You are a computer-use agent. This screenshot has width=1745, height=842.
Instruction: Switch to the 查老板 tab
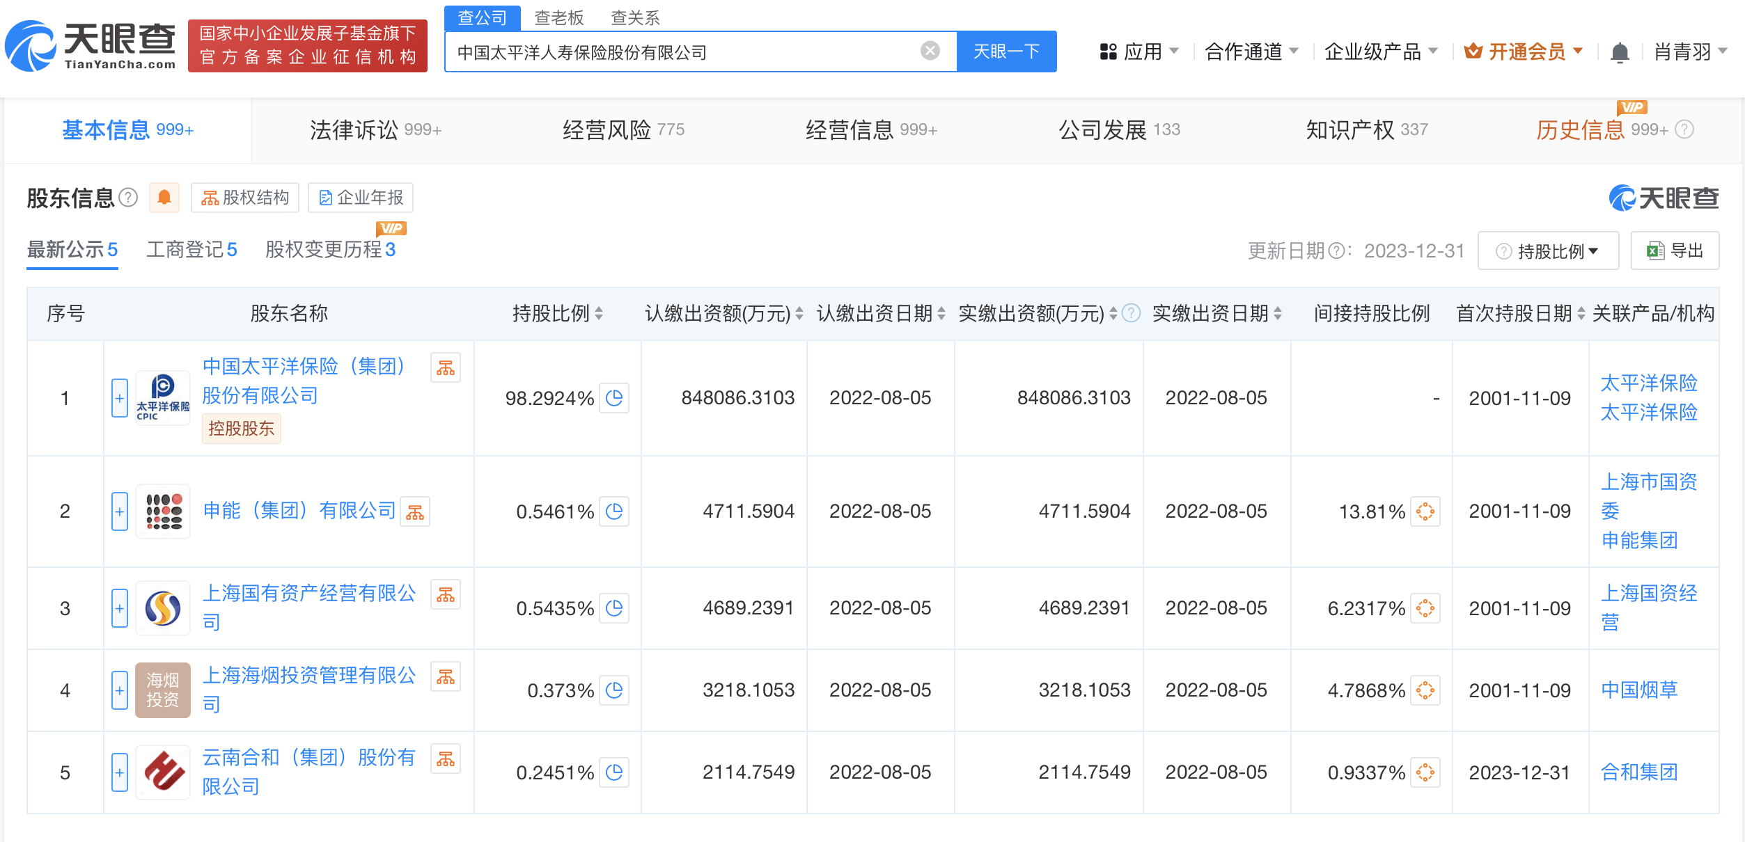[558, 17]
